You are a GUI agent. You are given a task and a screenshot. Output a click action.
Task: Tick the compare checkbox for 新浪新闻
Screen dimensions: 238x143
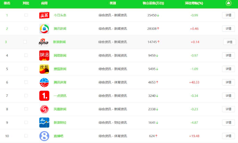coord(25,42)
